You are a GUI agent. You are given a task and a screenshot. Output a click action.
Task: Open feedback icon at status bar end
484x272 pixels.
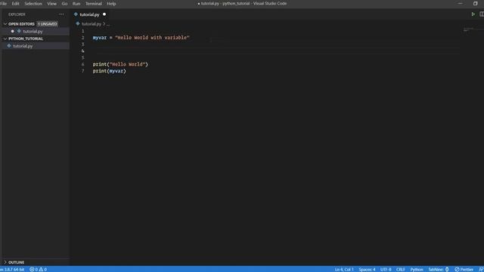pyautogui.click(x=481, y=269)
